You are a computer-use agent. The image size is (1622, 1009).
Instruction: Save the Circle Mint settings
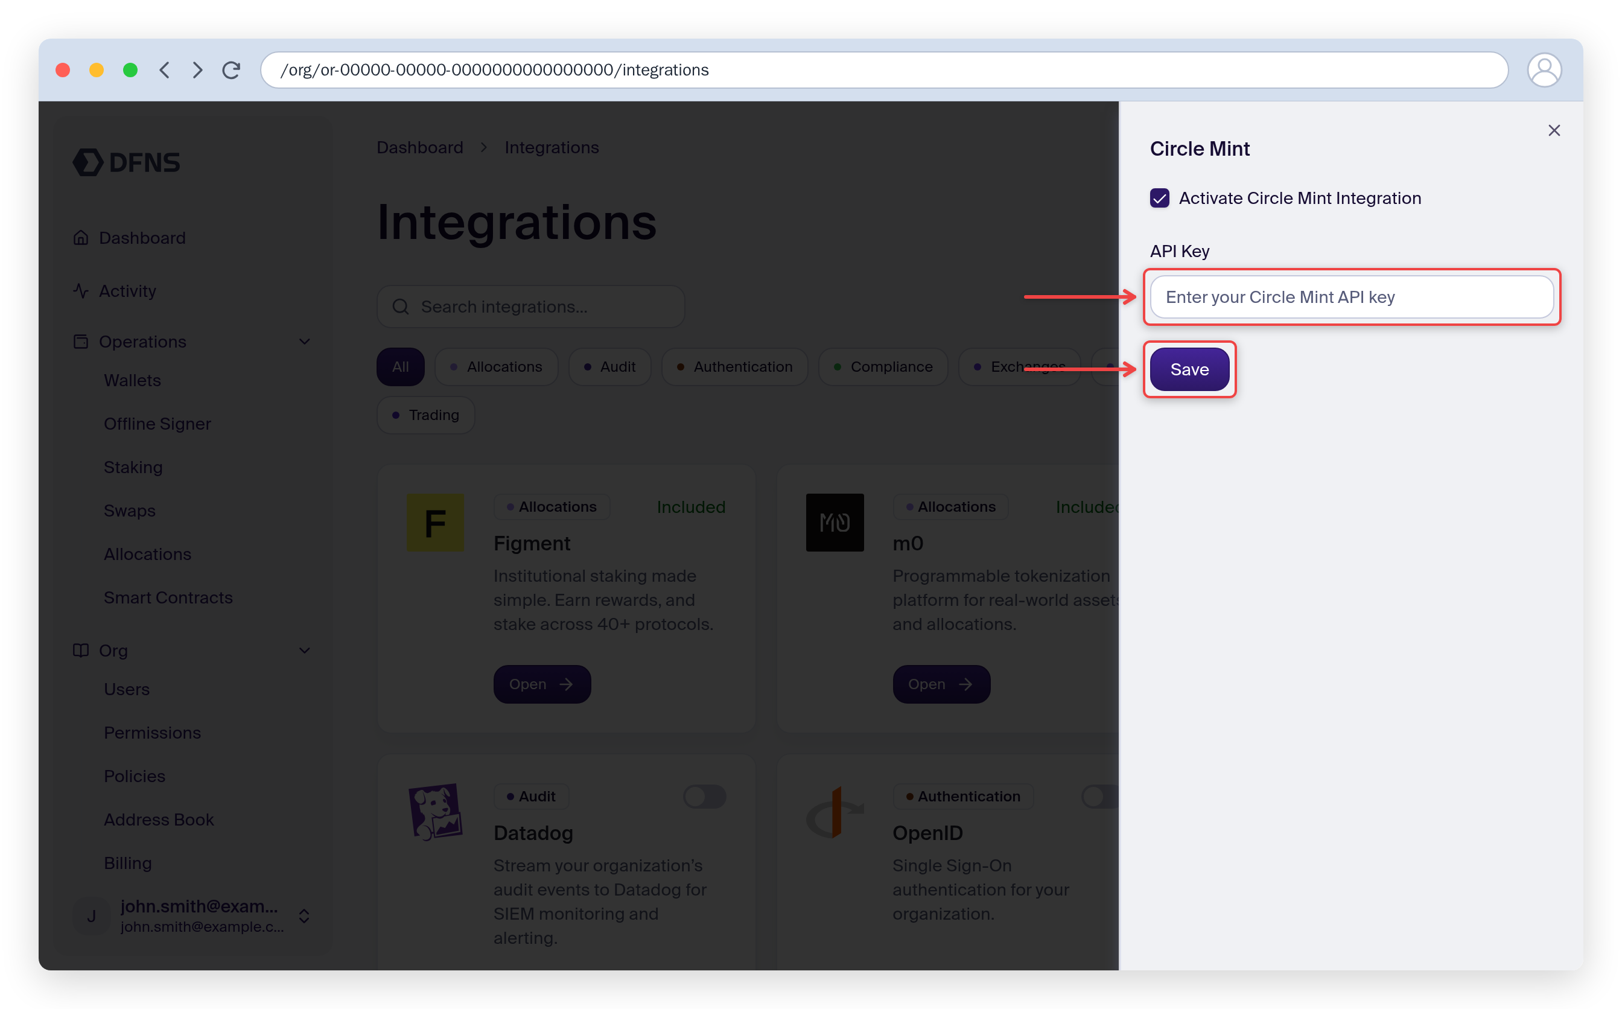1189,369
